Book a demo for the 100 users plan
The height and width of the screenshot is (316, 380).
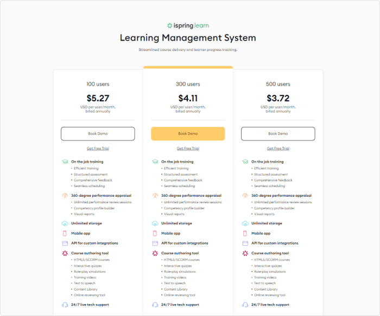click(98, 133)
